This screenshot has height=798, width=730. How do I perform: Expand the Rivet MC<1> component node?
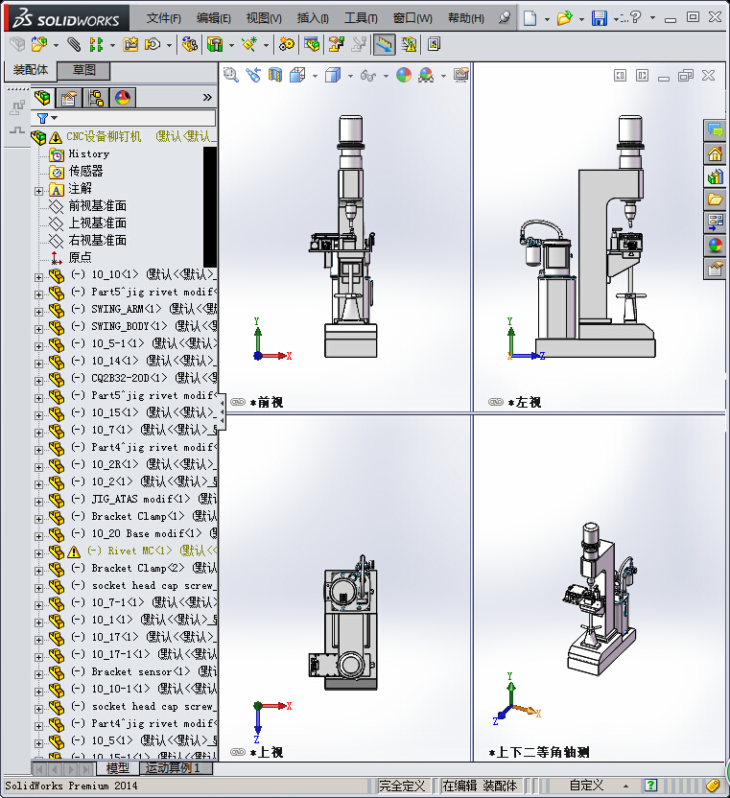tap(38, 553)
